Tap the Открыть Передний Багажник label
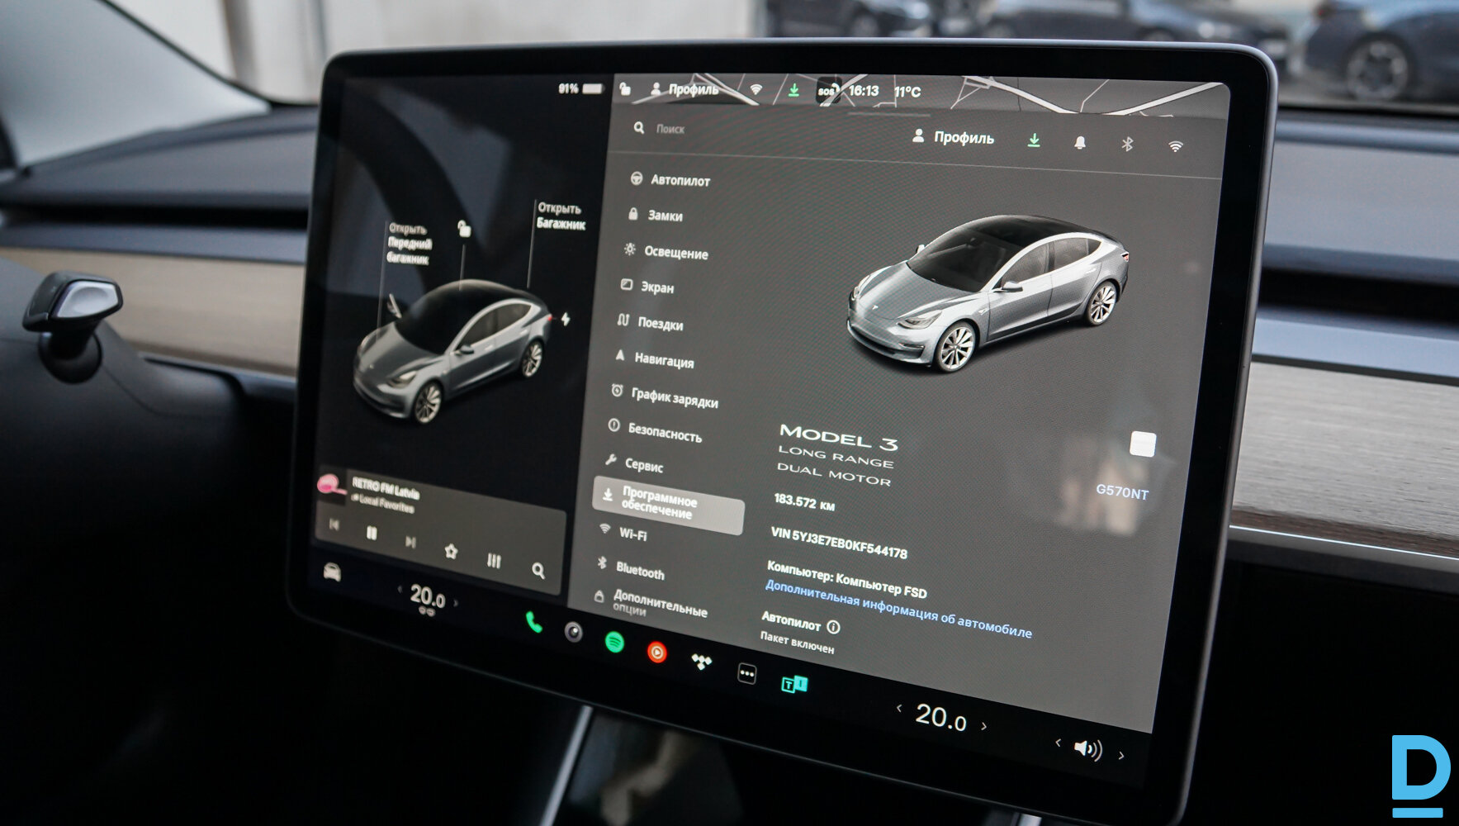This screenshot has width=1459, height=826. (410, 244)
